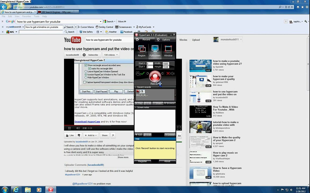
Task: Toggle video capture camera icon in HyperCam
Action: tap(138, 74)
